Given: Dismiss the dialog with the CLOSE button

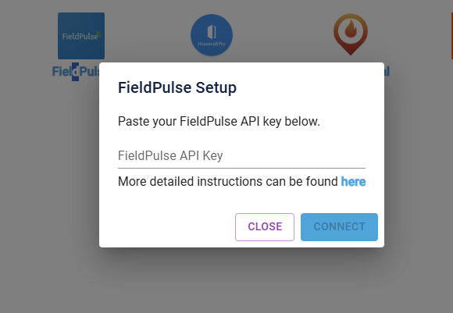Looking at the screenshot, I should (x=265, y=227).
